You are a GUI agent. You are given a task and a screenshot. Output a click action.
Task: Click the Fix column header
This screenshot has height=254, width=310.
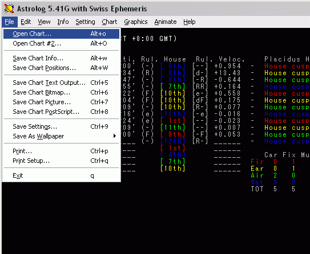(289, 155)
